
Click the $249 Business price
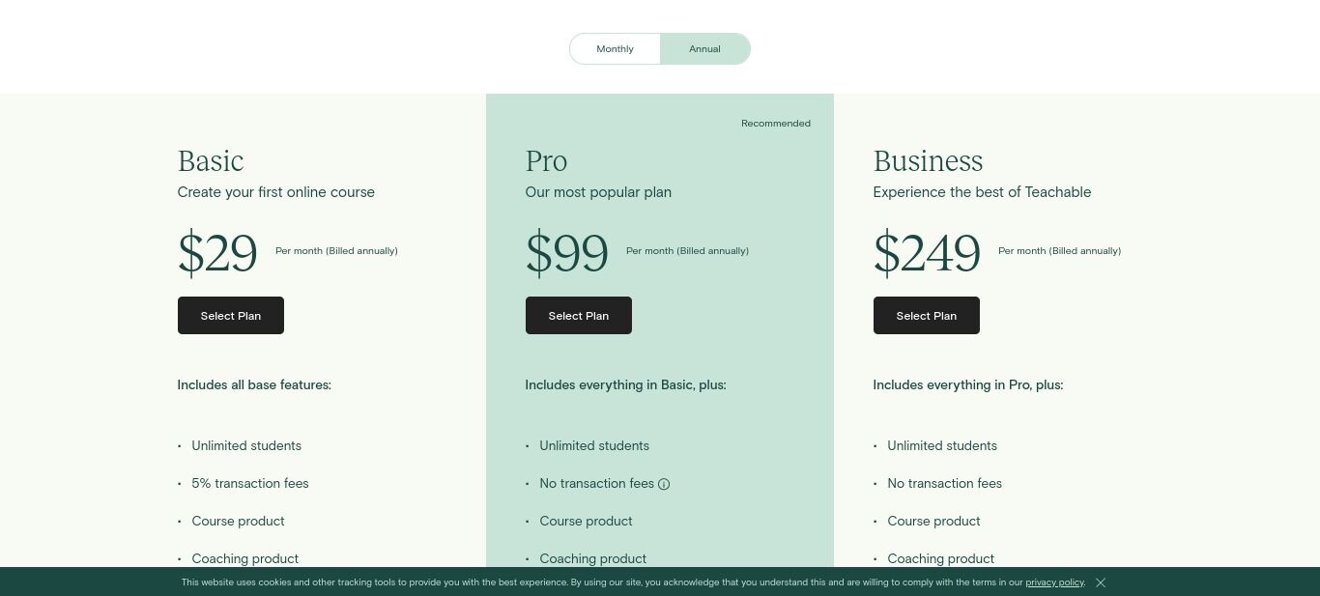[x=927, y=253]
